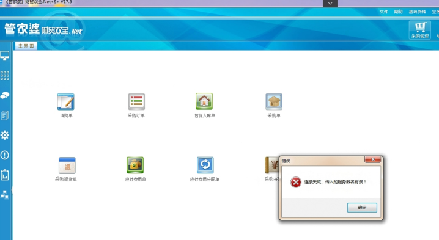Select the monitor icon in the sidebar
This screenshot has width=439, height=240.
click(x=5, y=56)
